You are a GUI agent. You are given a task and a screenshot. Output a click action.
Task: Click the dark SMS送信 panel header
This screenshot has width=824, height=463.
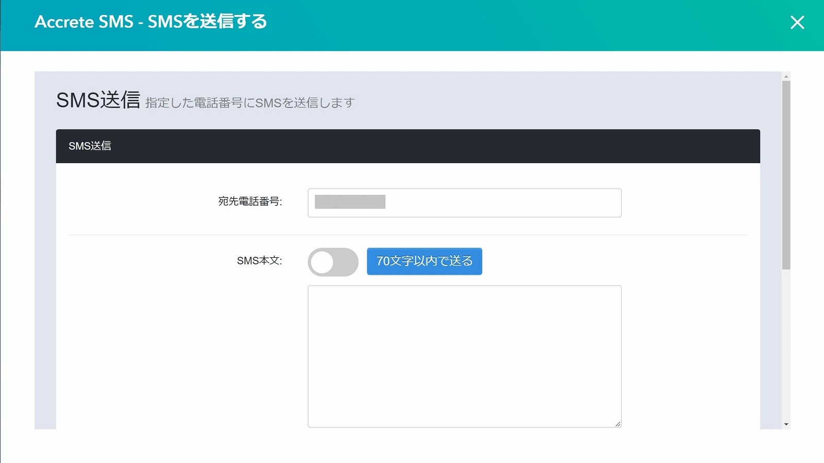[407, 146]
